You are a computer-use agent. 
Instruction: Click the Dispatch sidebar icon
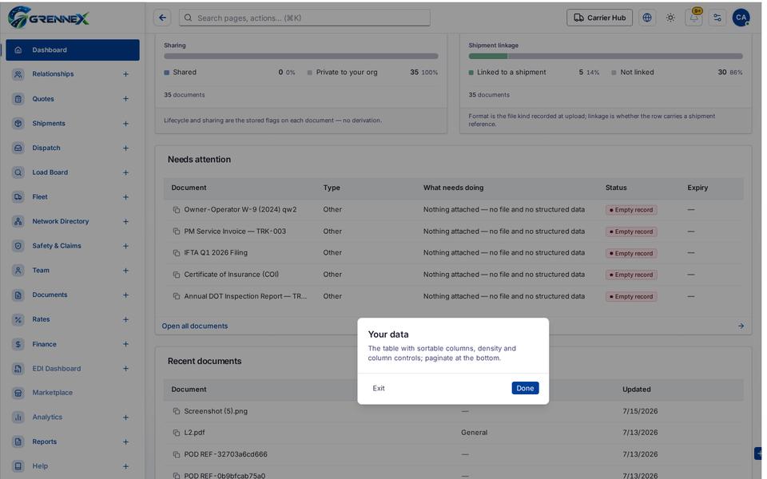[x=18, y=148]
